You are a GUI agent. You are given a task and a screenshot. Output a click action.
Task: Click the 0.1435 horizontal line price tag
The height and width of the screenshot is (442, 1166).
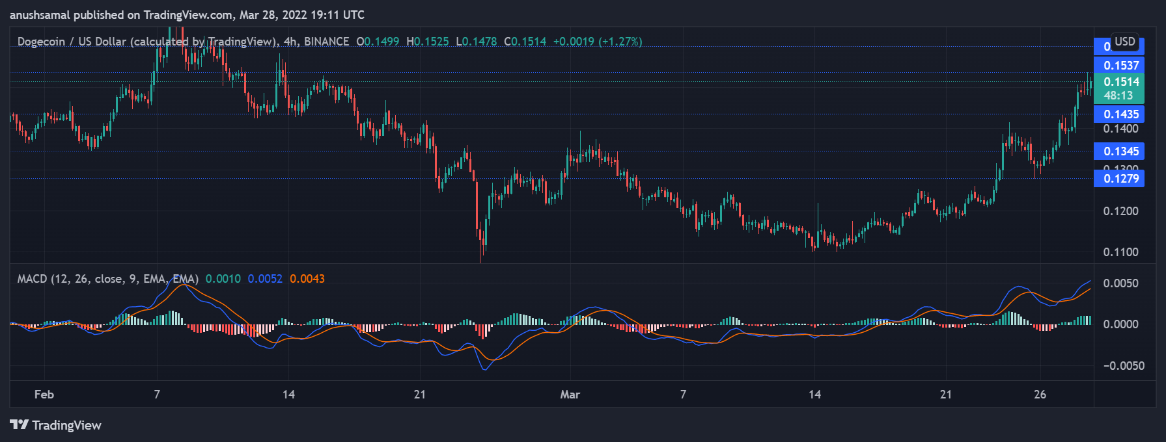pos(1120,114)
